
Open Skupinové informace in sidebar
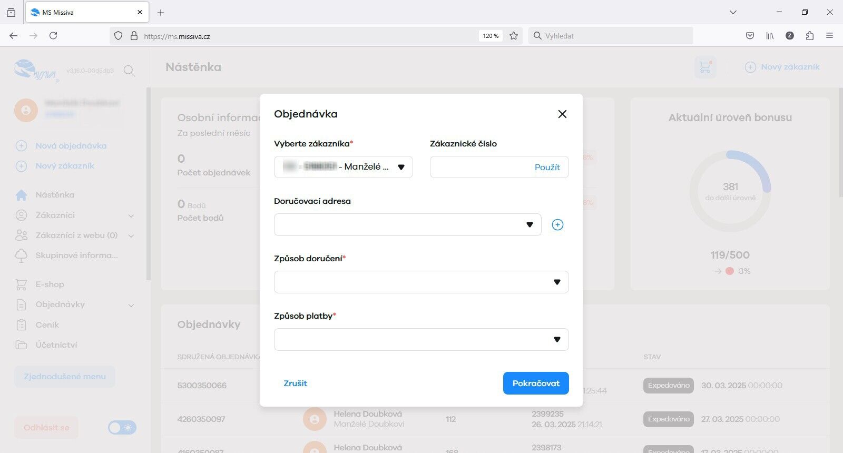(76, 255)
